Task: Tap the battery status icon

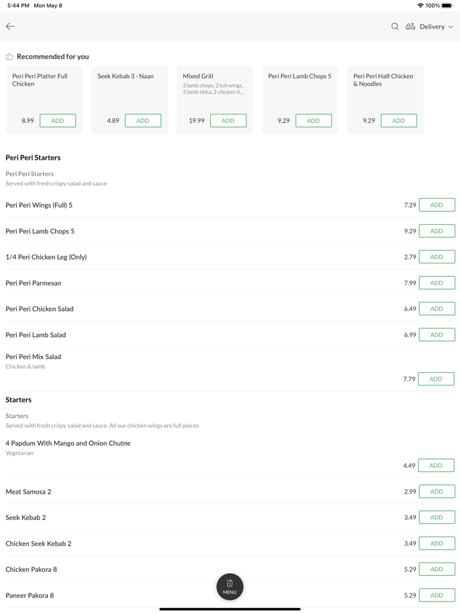Action: click(447, 5)
